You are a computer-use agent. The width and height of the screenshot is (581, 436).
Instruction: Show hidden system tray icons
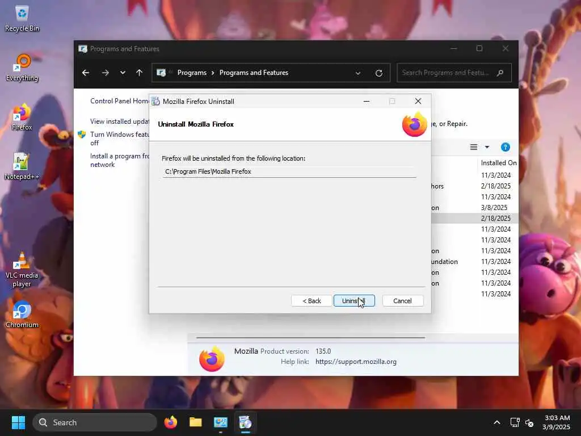click(497, 422)
